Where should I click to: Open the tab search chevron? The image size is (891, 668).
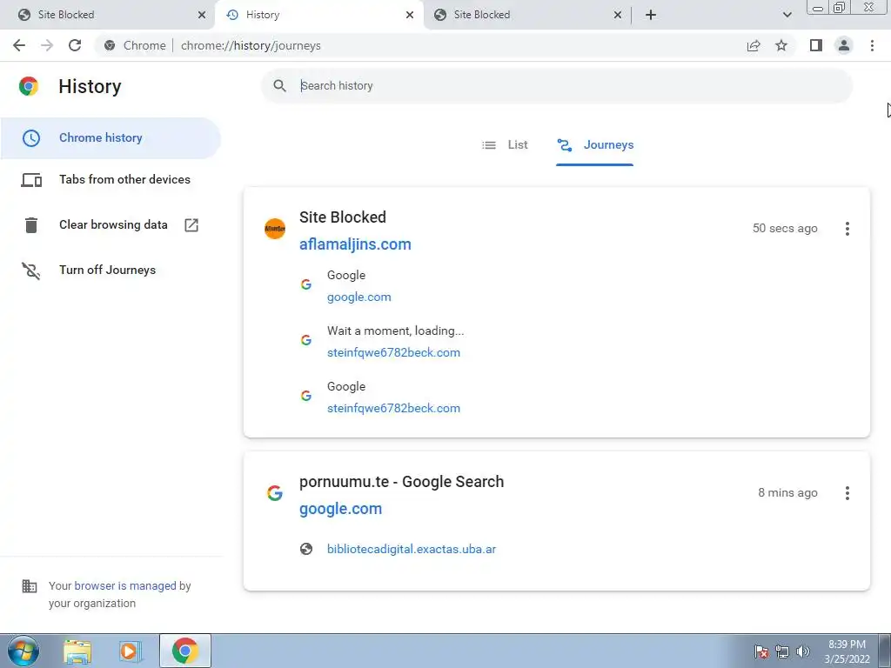coord(787,15)
